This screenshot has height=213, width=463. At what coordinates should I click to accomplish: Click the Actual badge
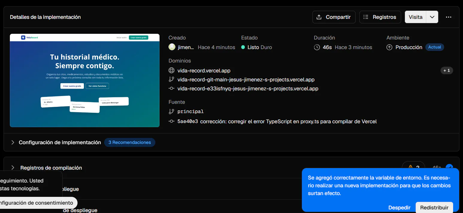[435, 47]
